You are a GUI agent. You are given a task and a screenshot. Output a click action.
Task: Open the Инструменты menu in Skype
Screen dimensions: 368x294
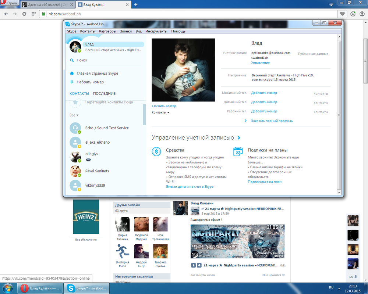[x=156, y=32]
